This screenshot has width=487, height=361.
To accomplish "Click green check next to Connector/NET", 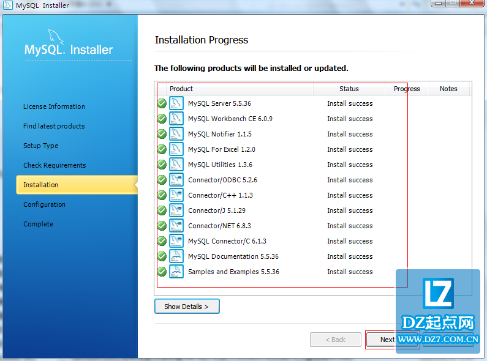I will [162, 226].
